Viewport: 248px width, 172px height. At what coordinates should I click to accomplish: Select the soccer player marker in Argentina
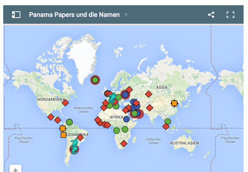click(74, 149)
